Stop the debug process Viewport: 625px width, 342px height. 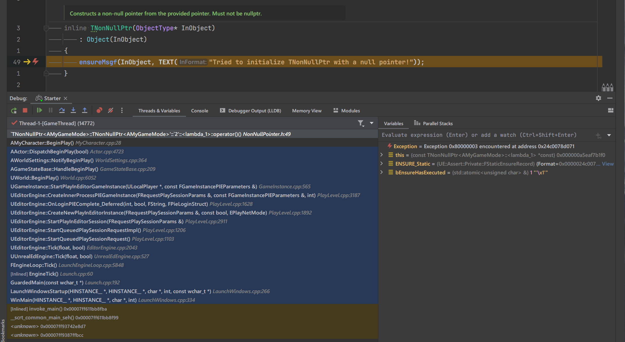25,111
